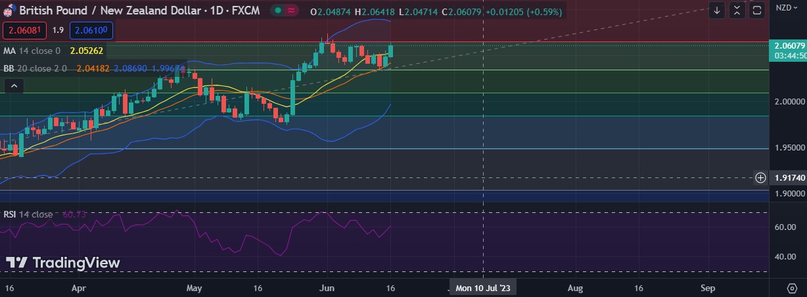
Task: Click the Apr label on time axis
Action: [x=79, y=288]
